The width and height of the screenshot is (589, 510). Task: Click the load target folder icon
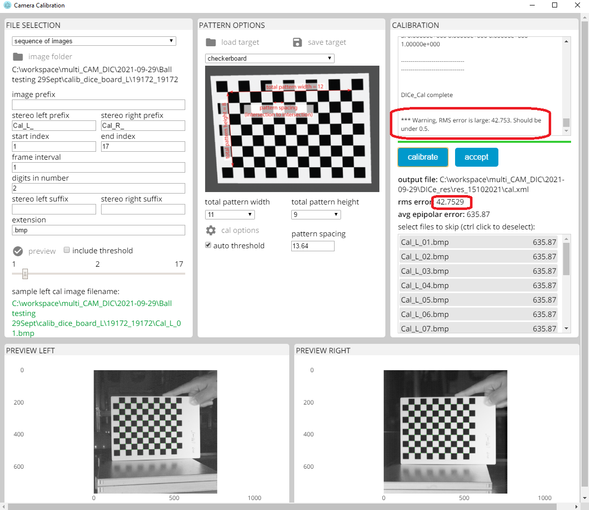tap(211, 42)
